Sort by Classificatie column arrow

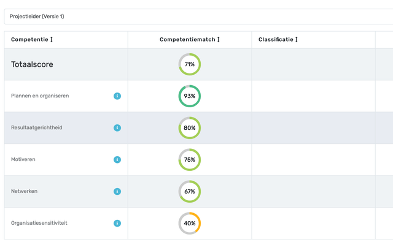point(297,40)
